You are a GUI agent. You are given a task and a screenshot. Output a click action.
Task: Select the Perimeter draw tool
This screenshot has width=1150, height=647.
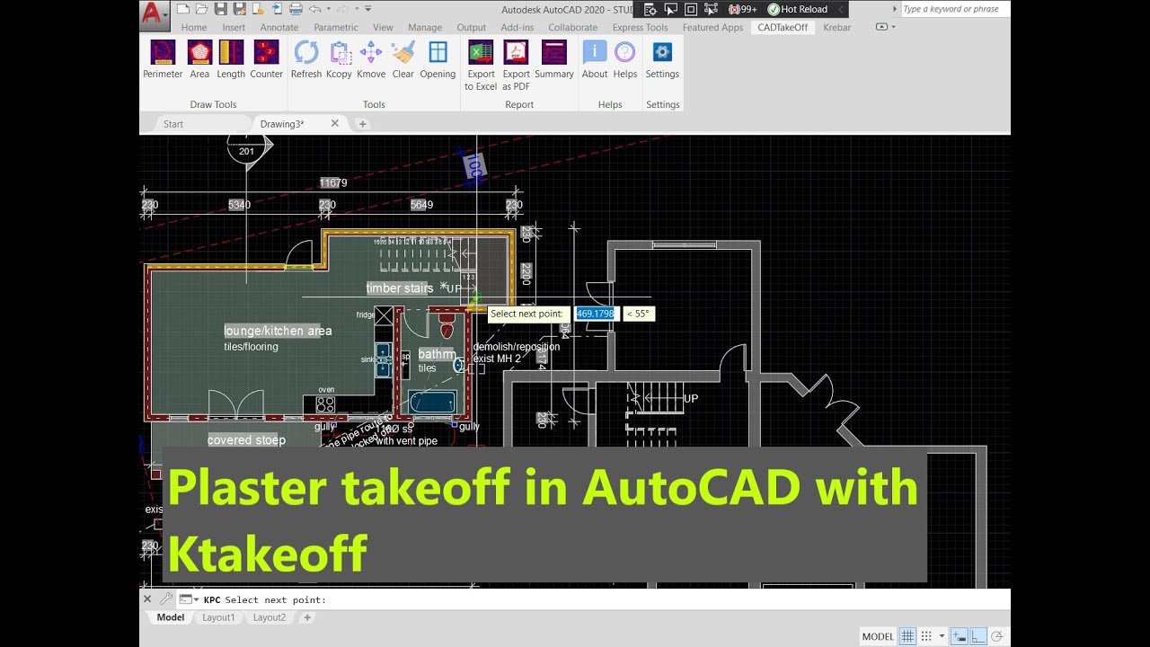click(x=163, y=60)
